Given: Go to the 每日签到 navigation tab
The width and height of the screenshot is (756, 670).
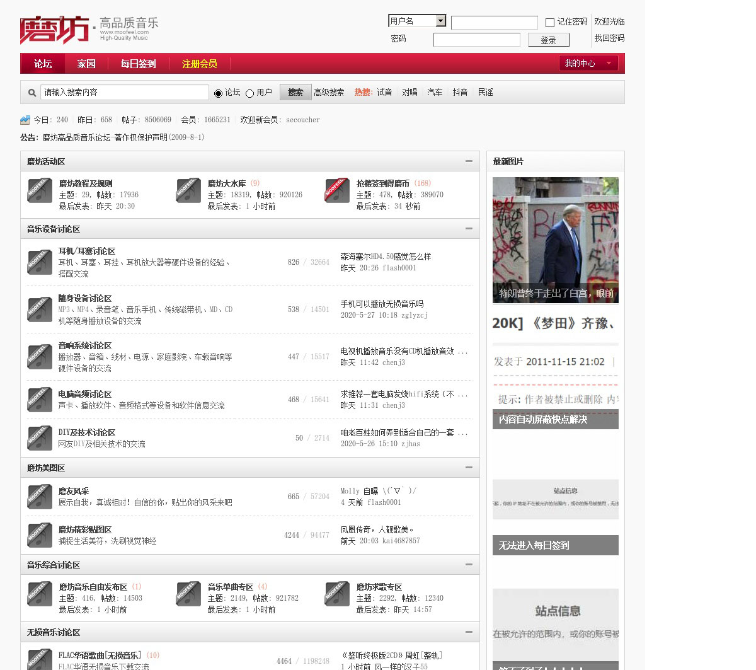Looking at the screenshot, I should [x=138, y=64].
